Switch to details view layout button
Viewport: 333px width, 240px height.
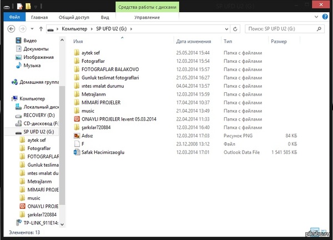(x=315, y=231)
